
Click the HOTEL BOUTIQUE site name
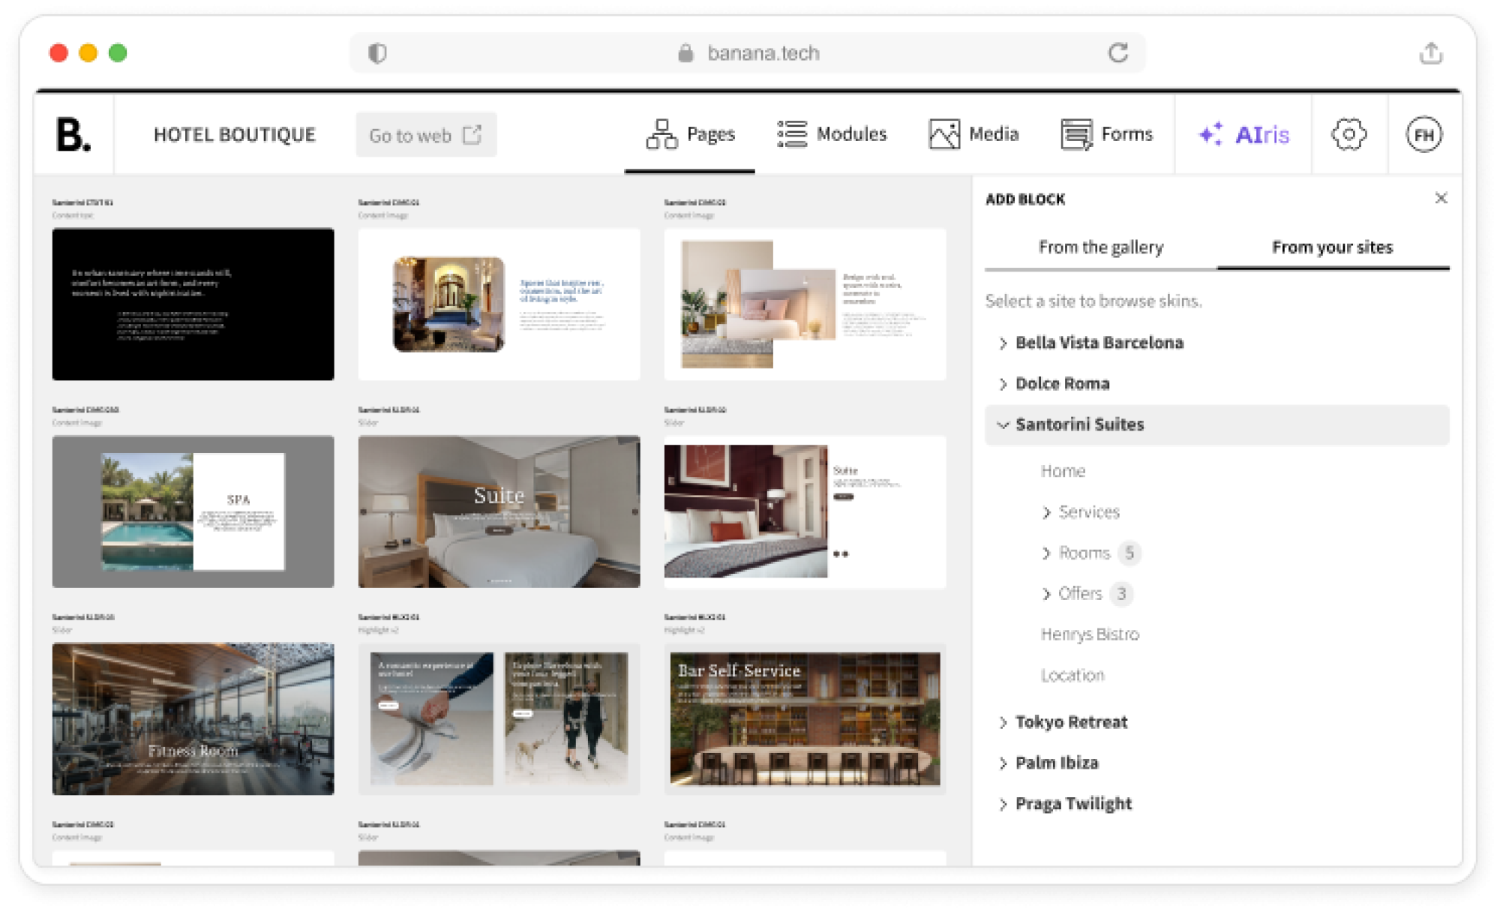235,135
